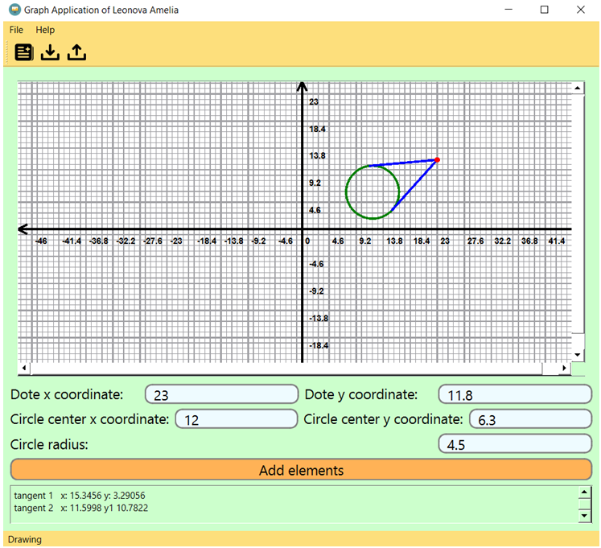
Task: Click the application icon in title bar
Action: [x=15, y=10]
